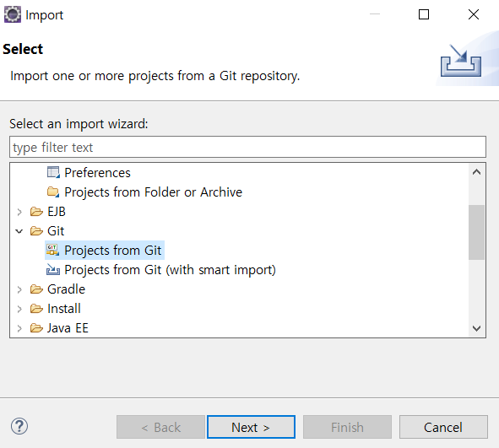This screenshot has height=448, width=499.
Task: Click the Preferences wizard icon
Action: [x=53, y=173]
